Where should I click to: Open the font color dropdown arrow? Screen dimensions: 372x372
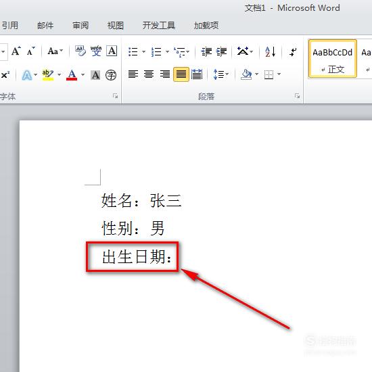pyautogui.click(x=83, y=75)
